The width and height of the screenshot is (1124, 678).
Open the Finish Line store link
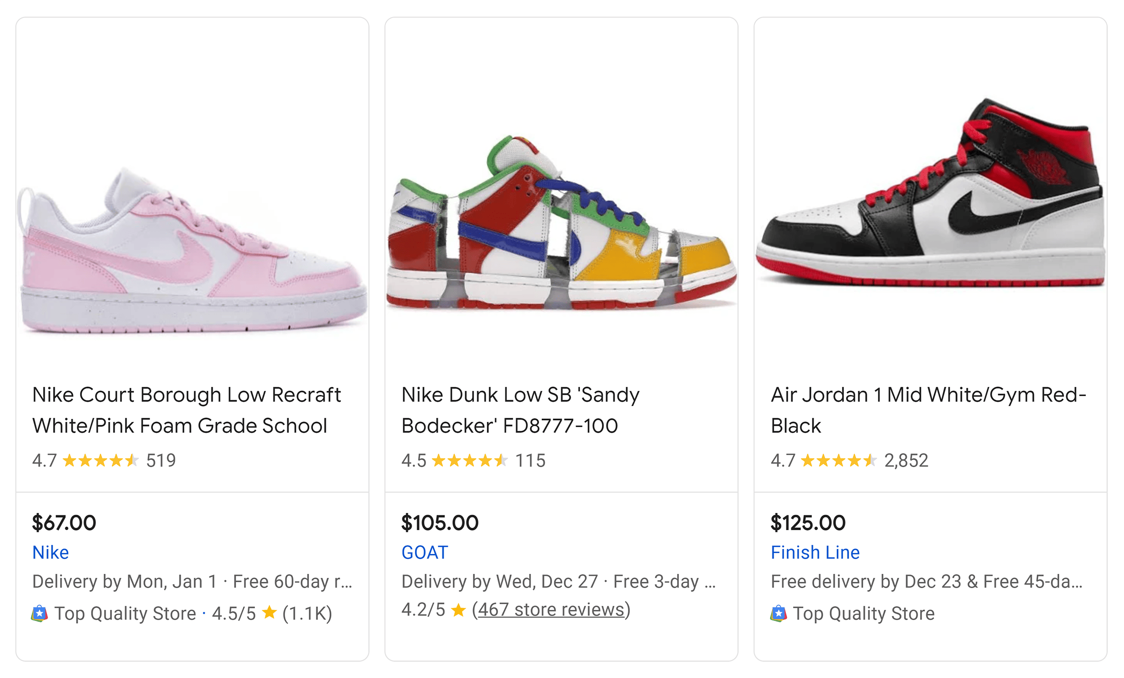click(x=815, y=553)
